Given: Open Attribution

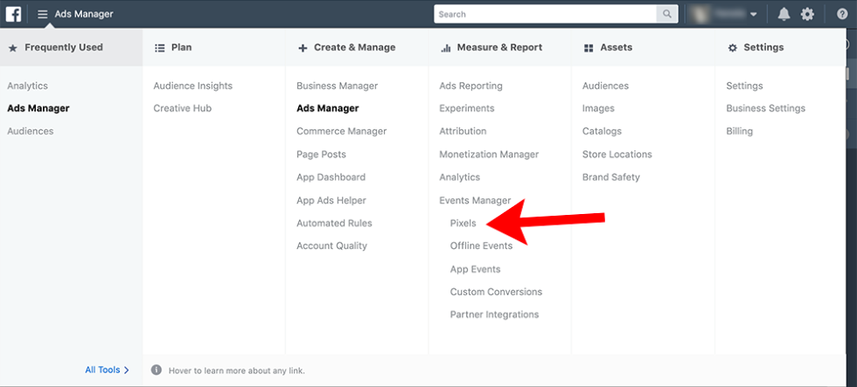Looking at the screenshot, I should point(463,131).
